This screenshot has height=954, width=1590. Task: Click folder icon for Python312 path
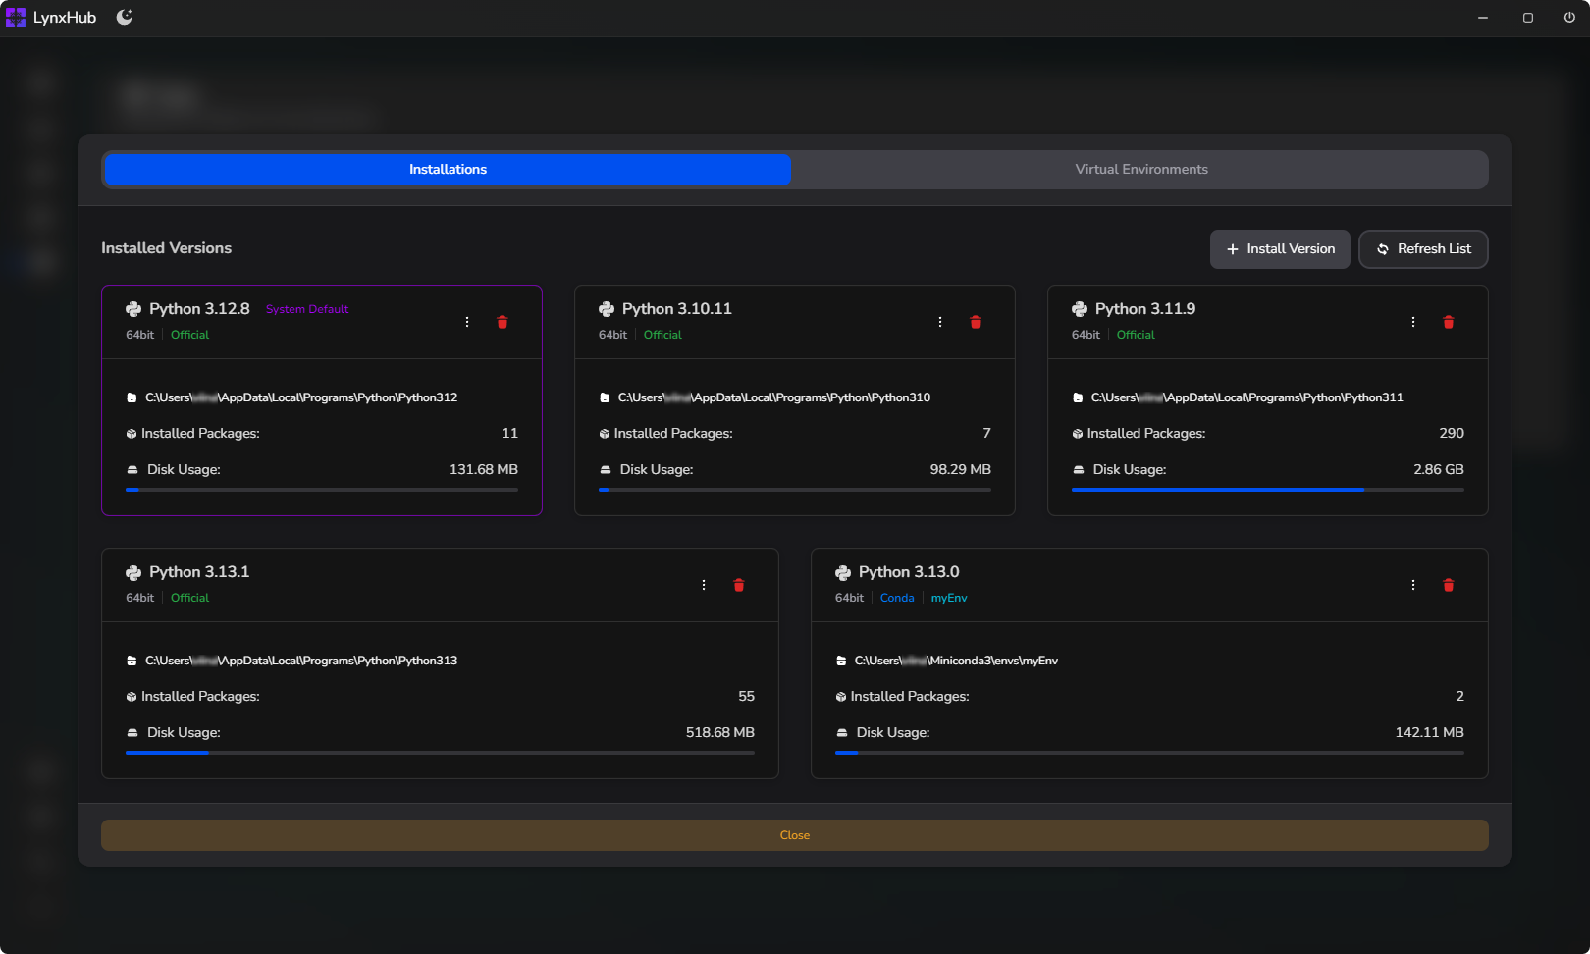(x=132, y=397)
